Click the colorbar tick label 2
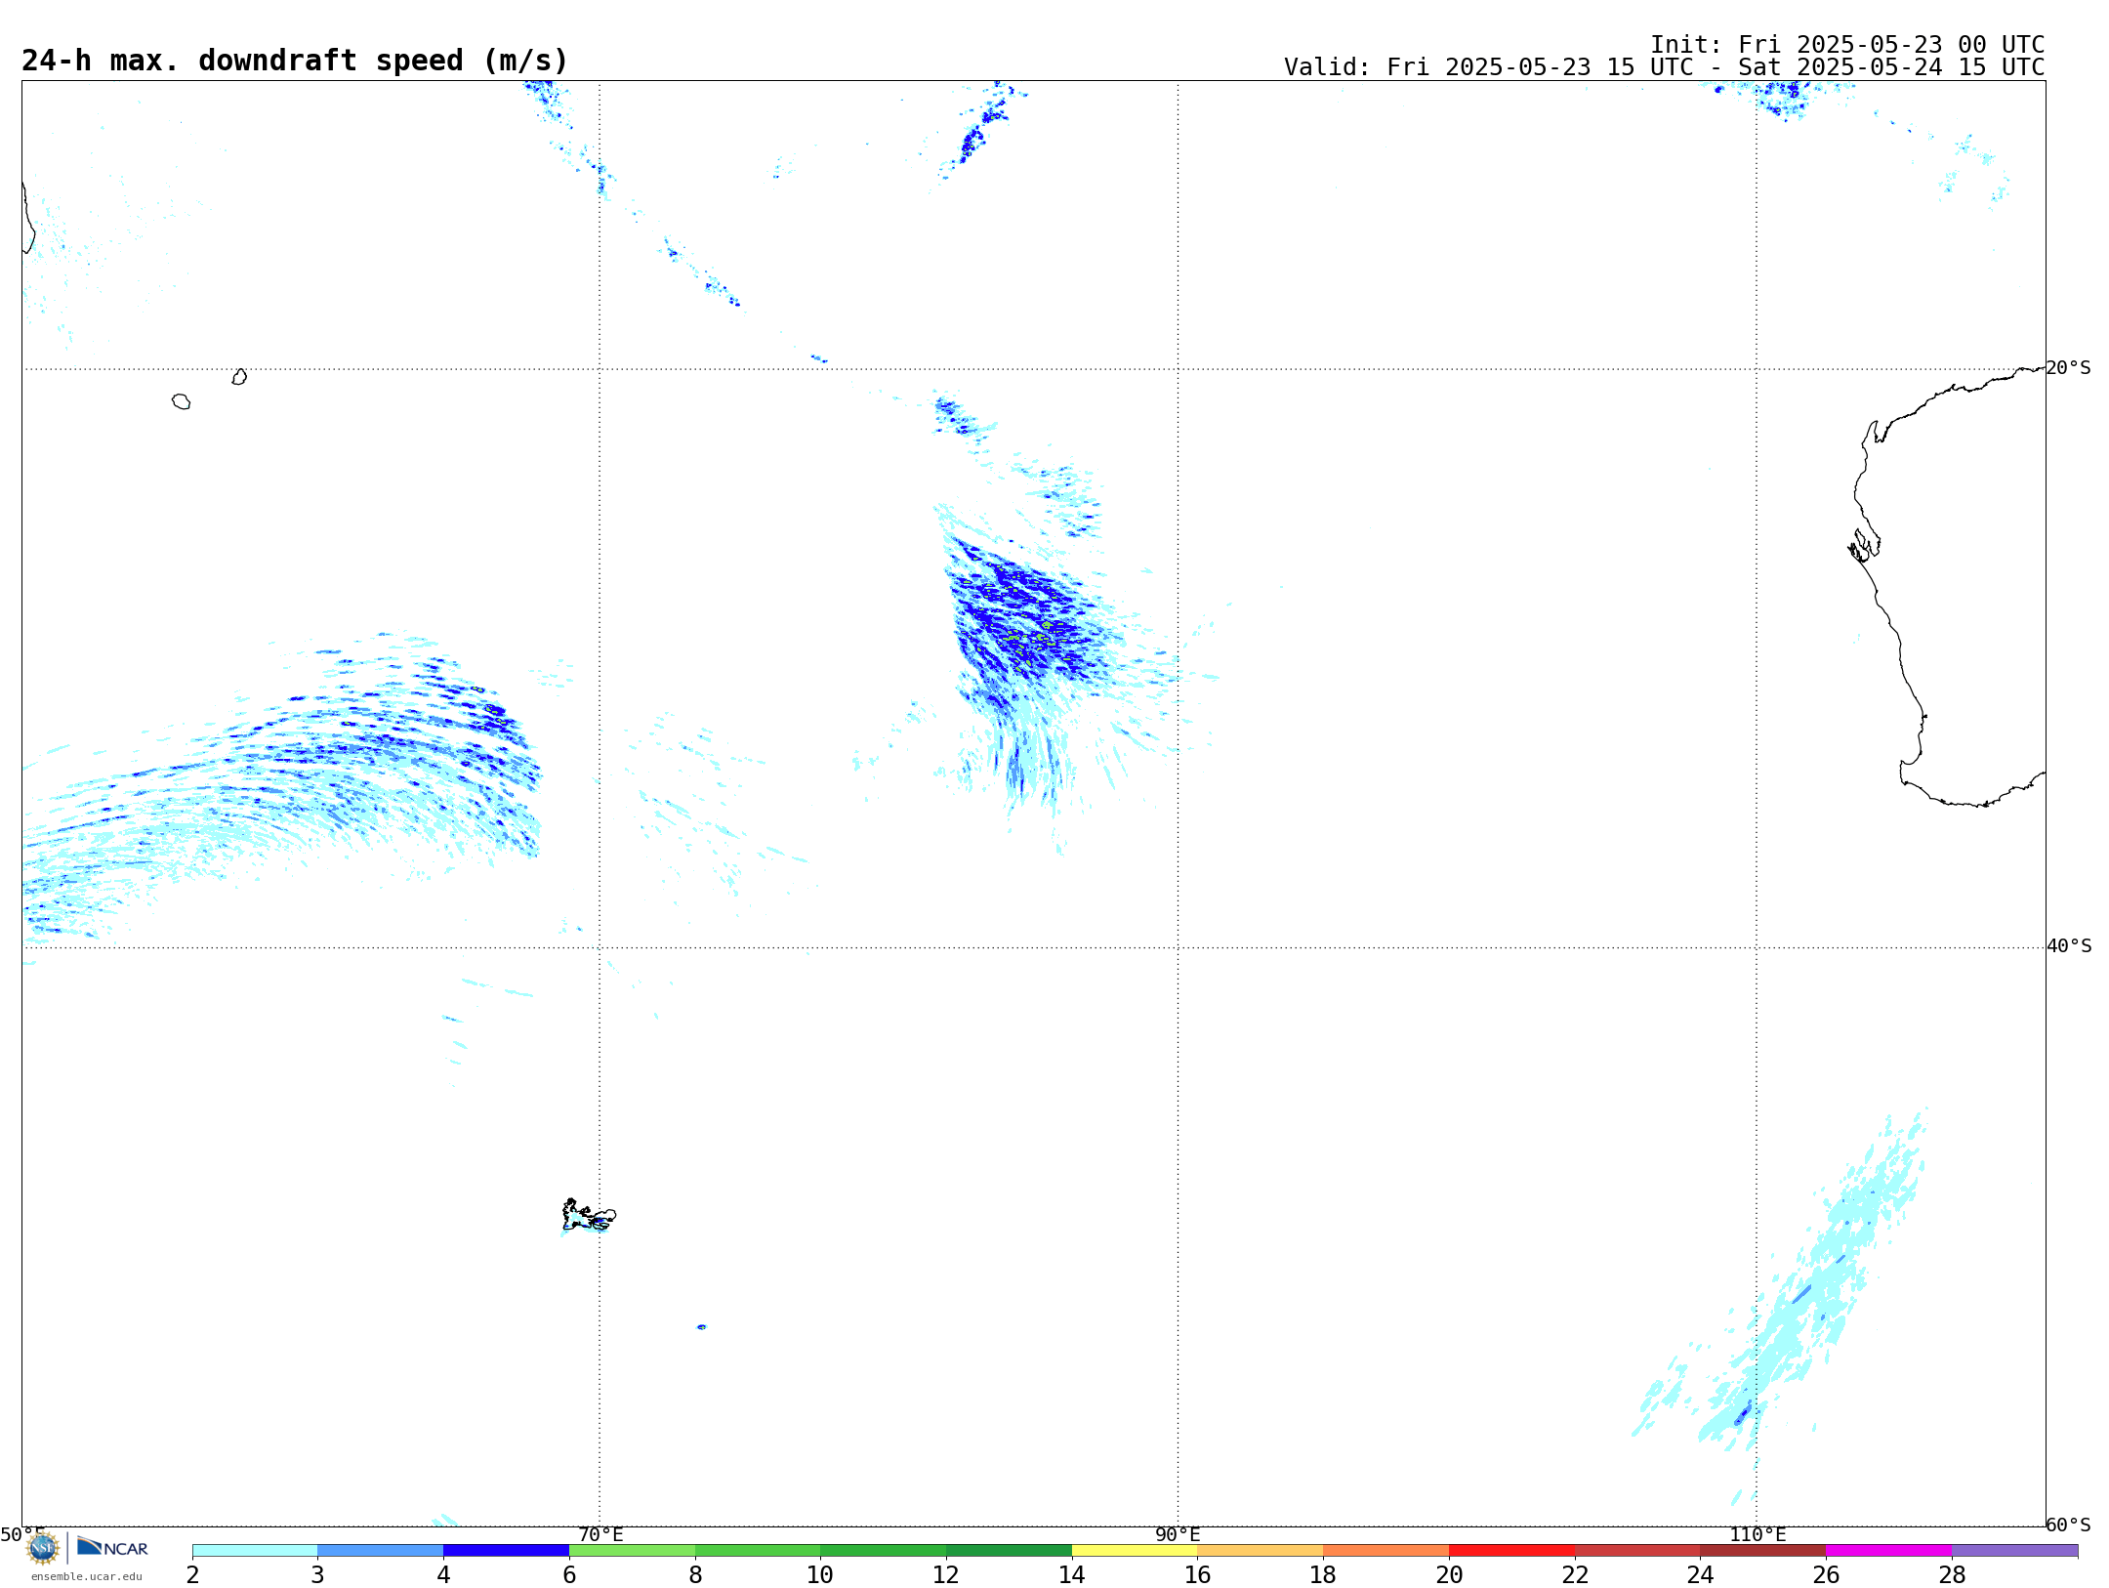2109x1588 pixels. pyautogui.click(x=192, y=1575)
